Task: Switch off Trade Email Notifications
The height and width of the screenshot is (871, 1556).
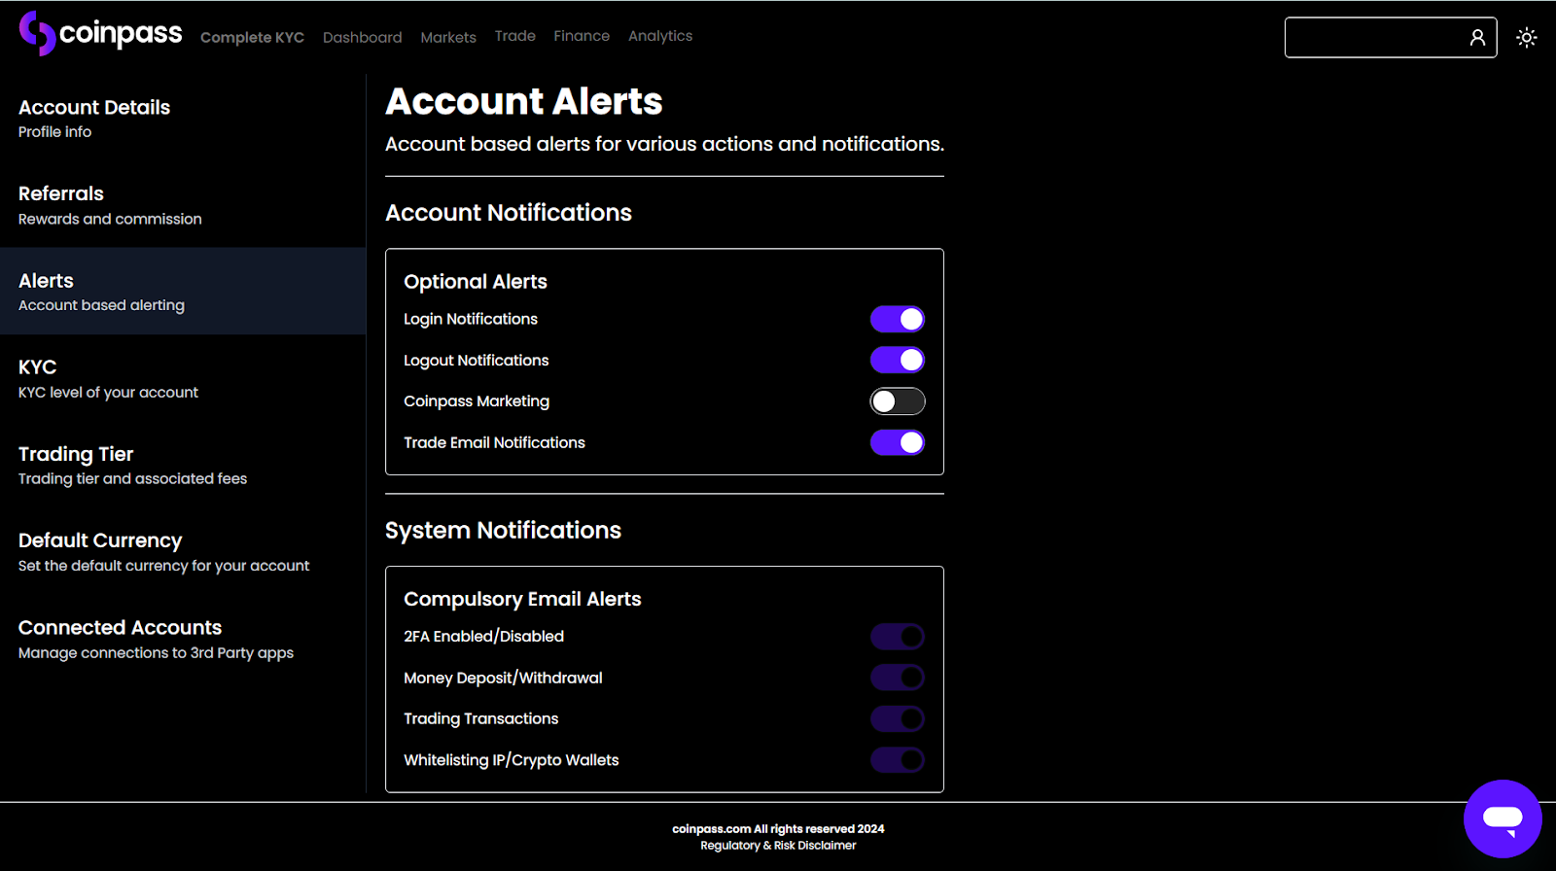Action: click(897, 442)
